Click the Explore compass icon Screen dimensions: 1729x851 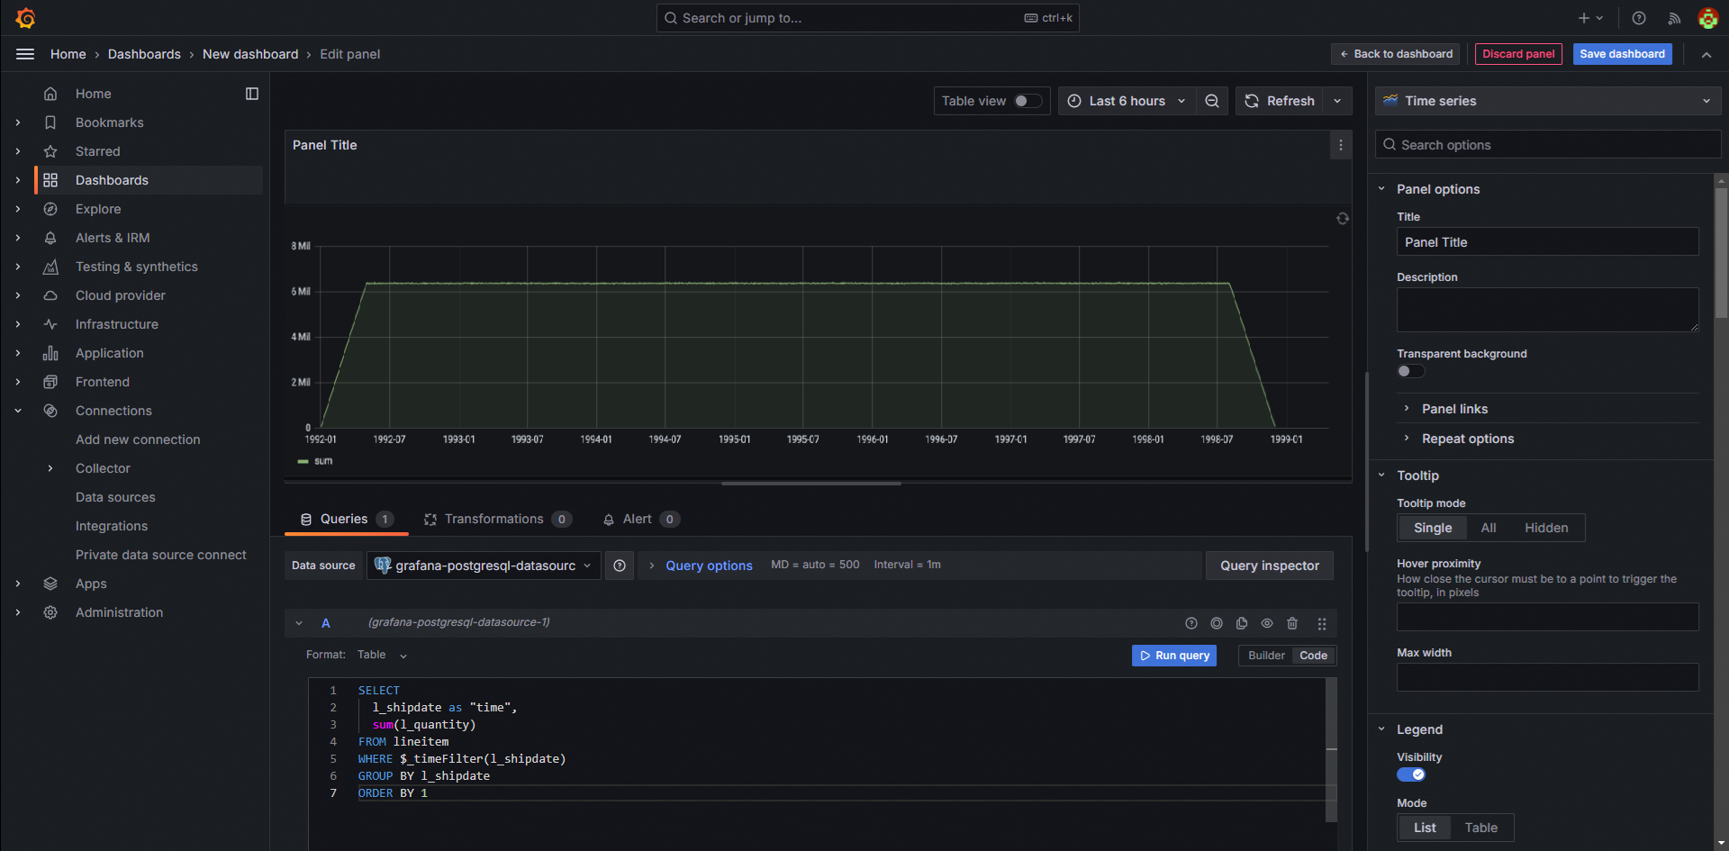pos(50,209)
